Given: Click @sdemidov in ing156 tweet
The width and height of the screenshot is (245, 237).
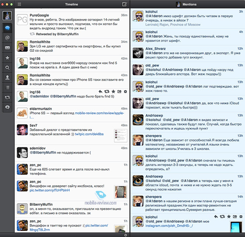Looking at the screenshot, I should coord(39,97).
